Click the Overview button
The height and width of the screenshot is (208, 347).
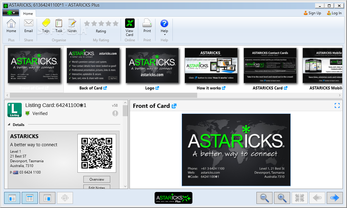pyautogui.click(x=97, y=179)
